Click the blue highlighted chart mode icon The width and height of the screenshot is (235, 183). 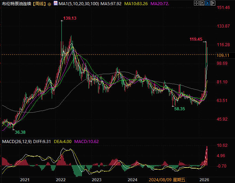point(207,3)
